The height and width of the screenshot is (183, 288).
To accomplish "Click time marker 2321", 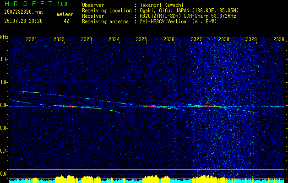I will [x=32, y=39].
